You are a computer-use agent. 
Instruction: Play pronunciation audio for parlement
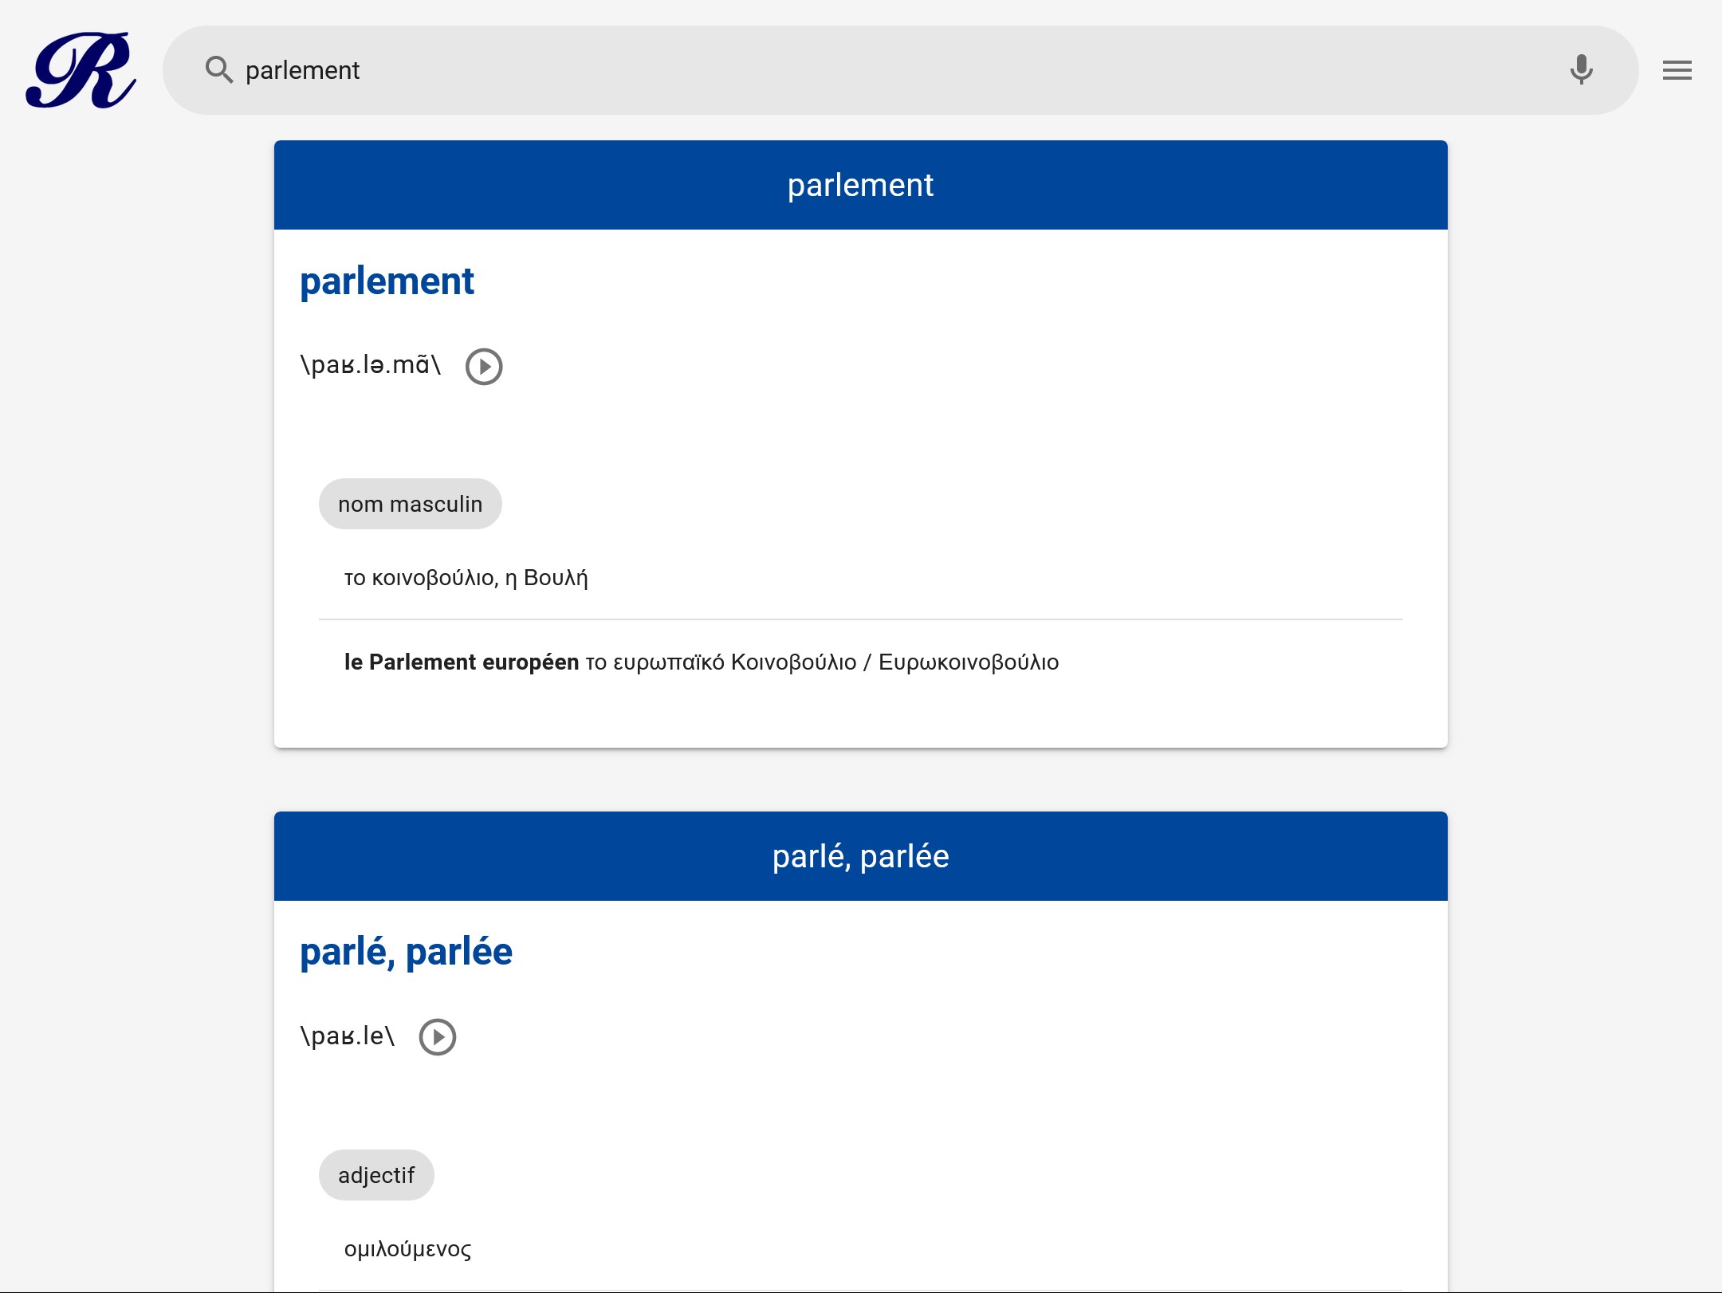click(x=484, y=367)
